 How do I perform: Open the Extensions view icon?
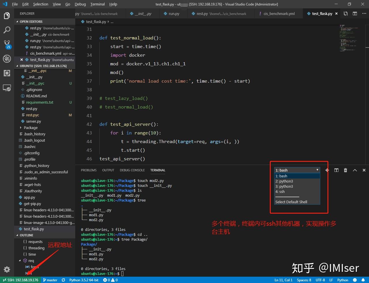pyautogui.click(x=7, y=73)
